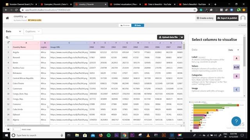The width and height of the screenshot is (250, 140).
Task: Bookmark this page with the star icon
Action: pos(195,10)
